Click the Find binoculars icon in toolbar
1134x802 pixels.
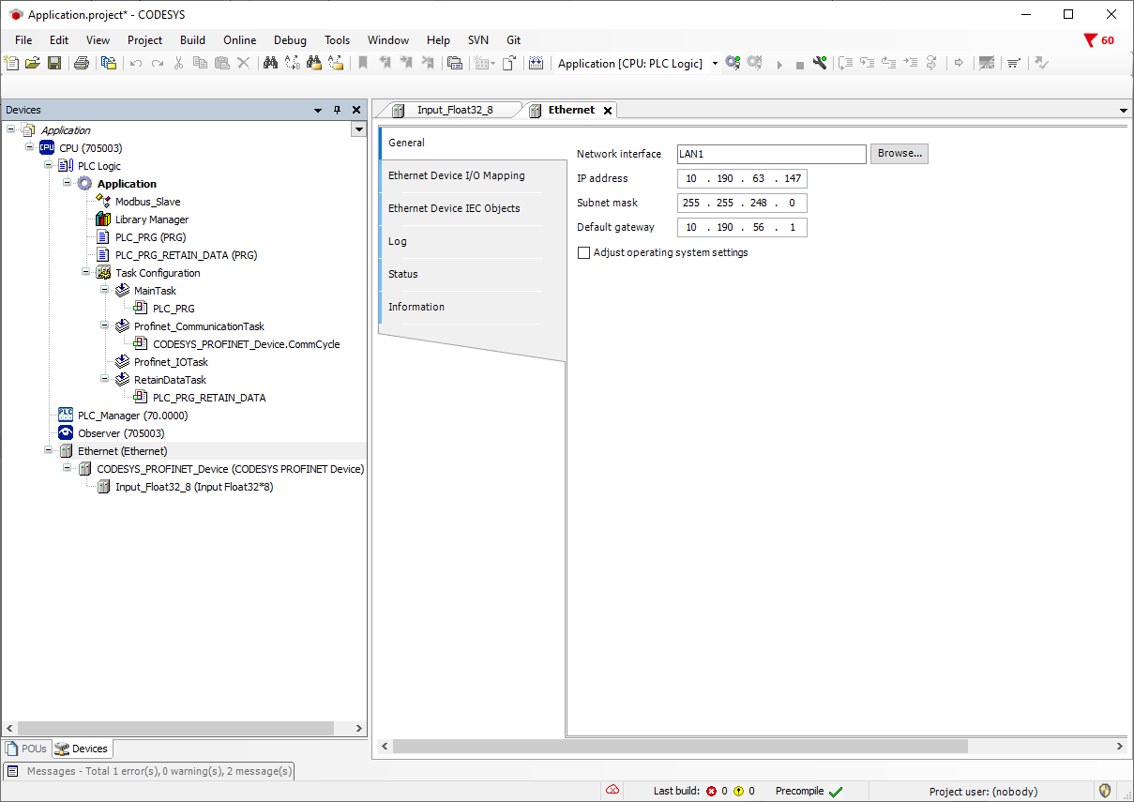tap(270, 64)
